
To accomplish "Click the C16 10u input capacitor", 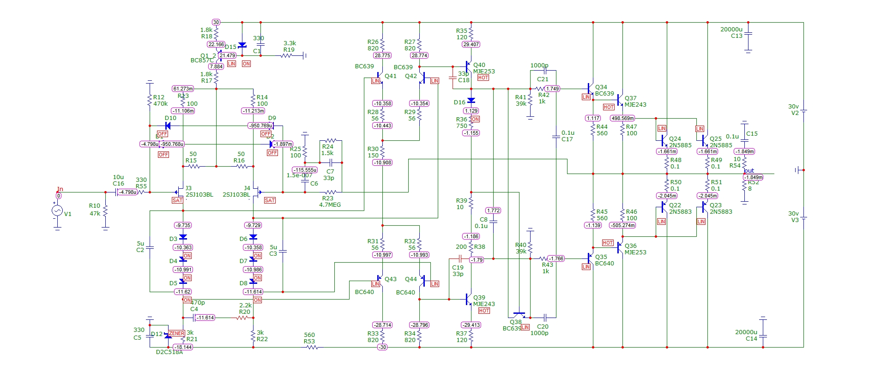I will click(x=116, y=192).
